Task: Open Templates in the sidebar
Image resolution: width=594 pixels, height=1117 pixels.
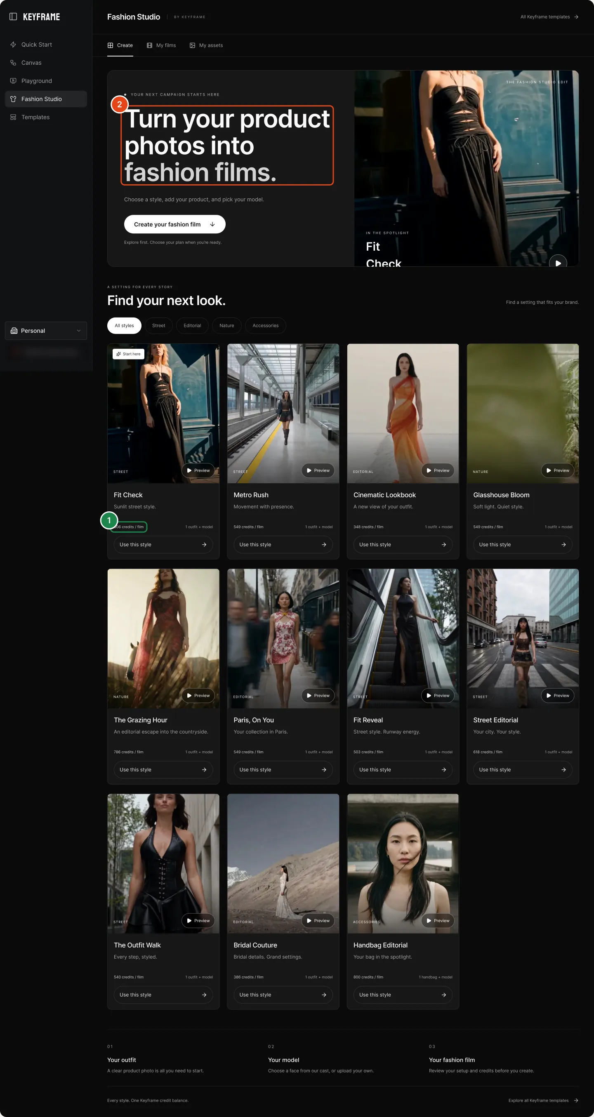Action: pyautogui.click(x=45, y=117)
